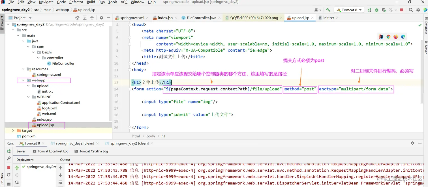This screenshot has height=187, width=428.
Task: Toggle fold marker at form tag line
Action: click(129, 89)
